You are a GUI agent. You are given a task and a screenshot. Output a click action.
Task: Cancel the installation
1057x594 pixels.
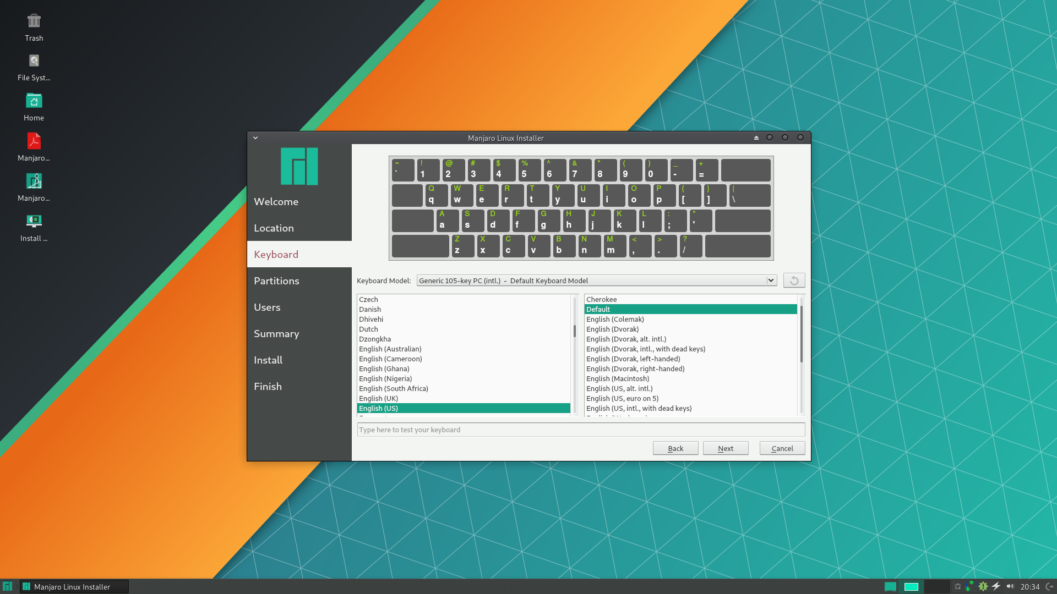[782, 448]
